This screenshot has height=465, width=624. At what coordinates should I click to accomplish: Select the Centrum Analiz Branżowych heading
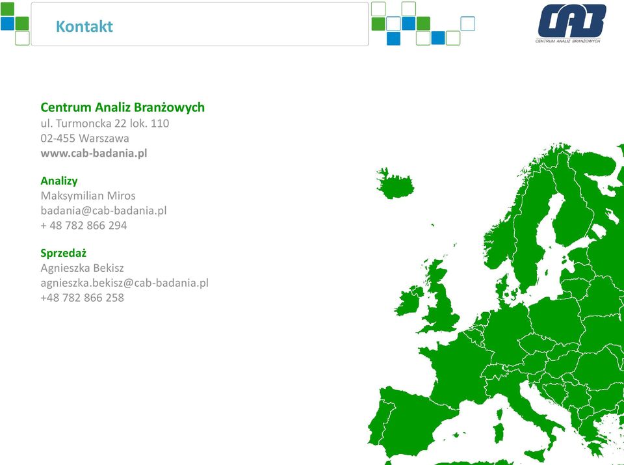tap(123, 107)
